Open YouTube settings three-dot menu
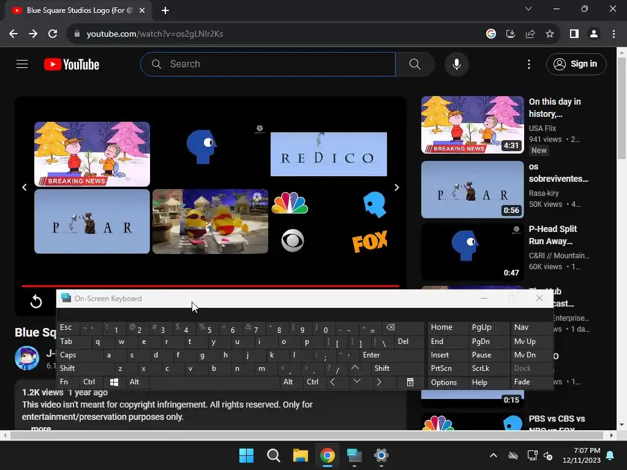627x470 pixels. click(x=528, y=64)
